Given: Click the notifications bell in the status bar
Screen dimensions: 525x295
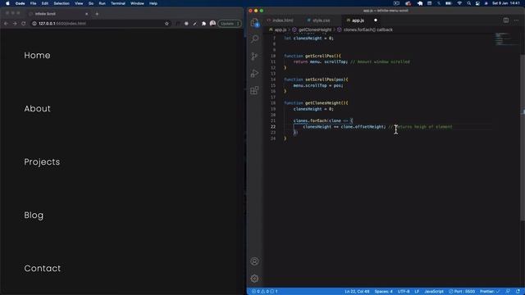Looking at the screenshot, I should tap(518, 292).
